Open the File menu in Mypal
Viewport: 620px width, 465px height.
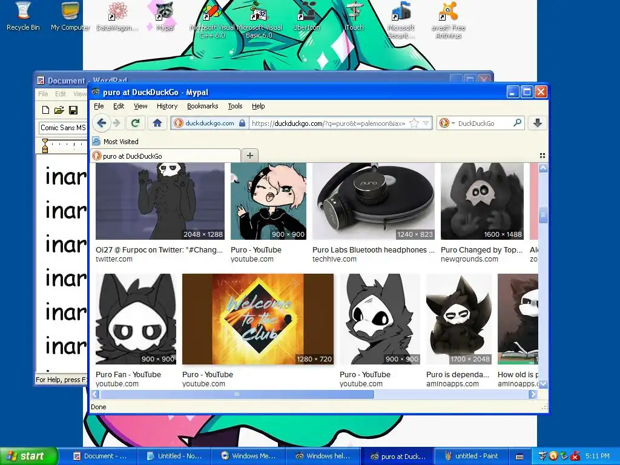[99, 106]
